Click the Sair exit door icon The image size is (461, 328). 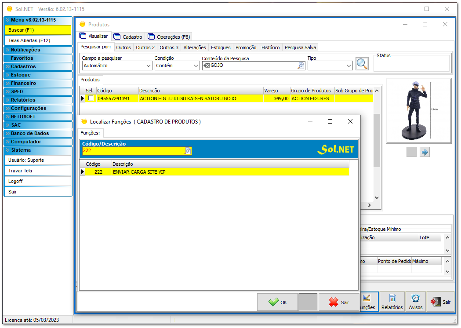[436, 302]
